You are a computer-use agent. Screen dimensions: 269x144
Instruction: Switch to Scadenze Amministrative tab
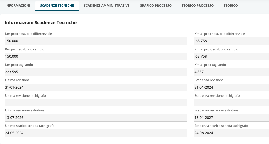click(107, 5)
